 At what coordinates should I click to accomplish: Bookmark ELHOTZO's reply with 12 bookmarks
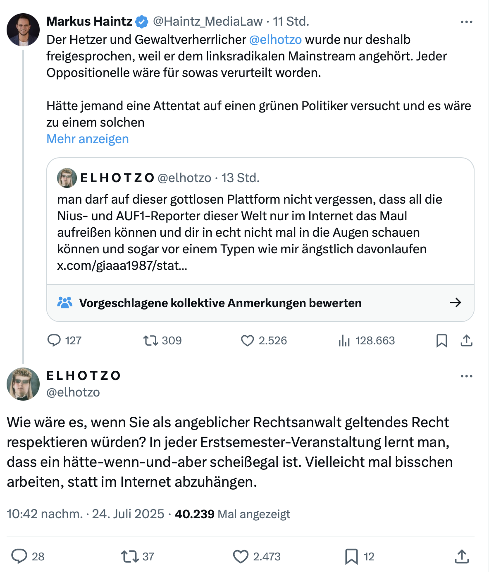(x=351, y=556)
